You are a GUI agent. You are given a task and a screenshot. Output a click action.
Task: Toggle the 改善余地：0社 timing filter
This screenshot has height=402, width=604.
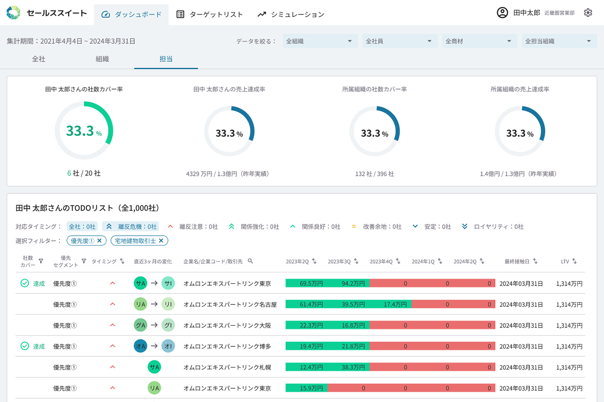coord(376,227)
